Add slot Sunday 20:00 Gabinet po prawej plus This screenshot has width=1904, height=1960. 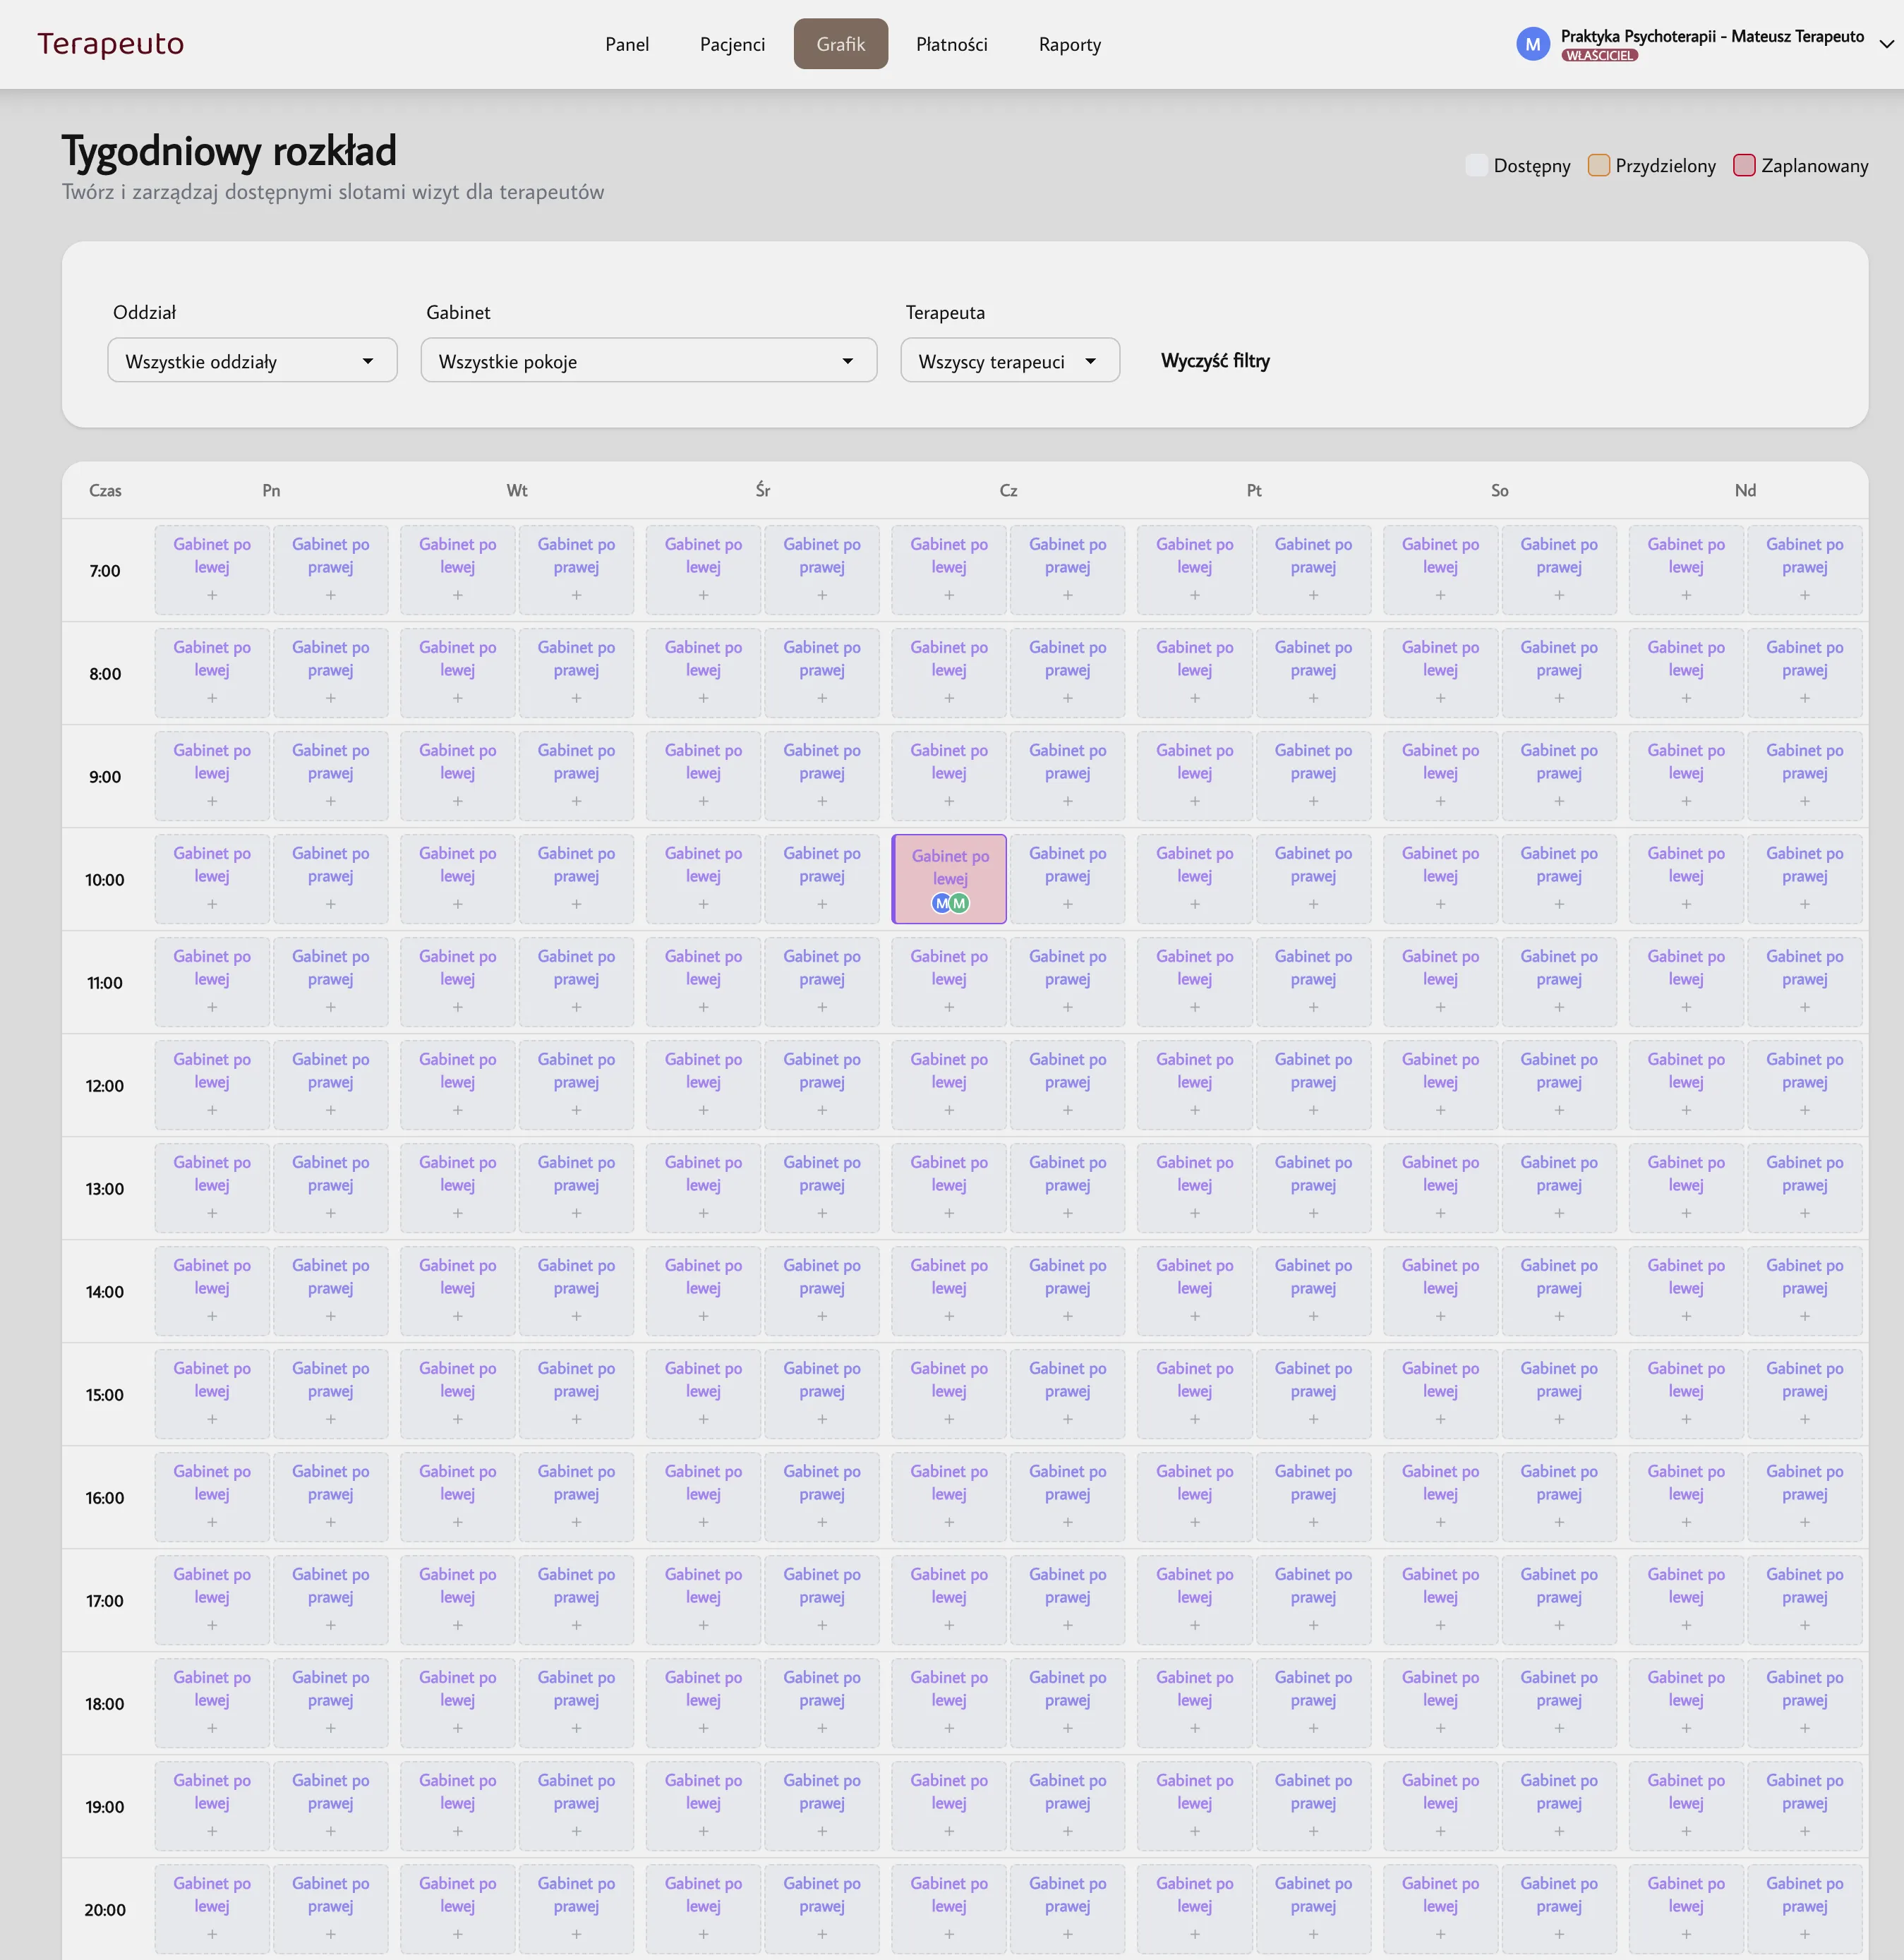tap(1805, 1934)
